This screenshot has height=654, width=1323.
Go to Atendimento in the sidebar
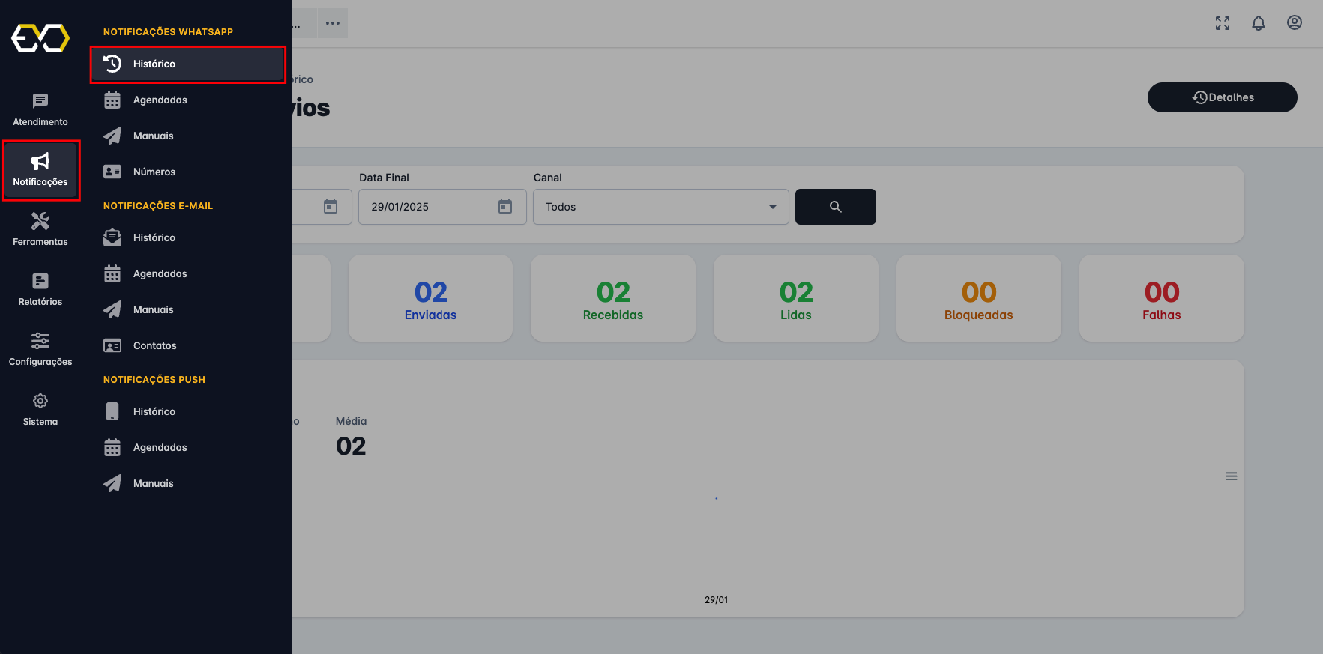pyautogui.click(x=40, y=109)
